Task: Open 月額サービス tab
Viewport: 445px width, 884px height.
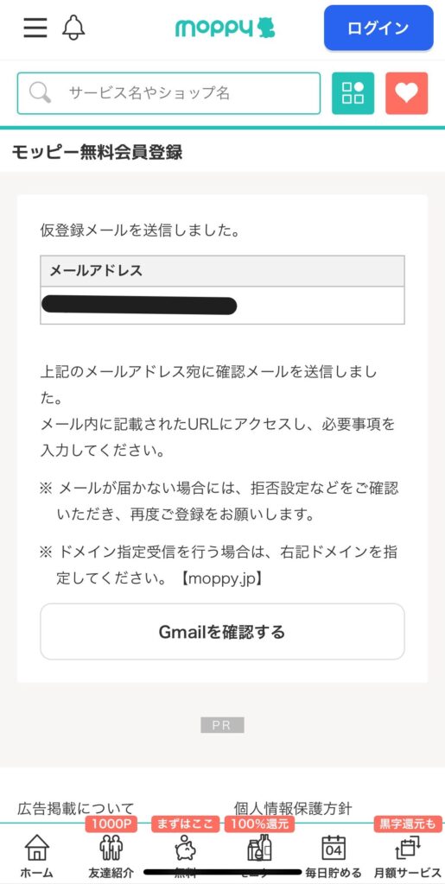Action: point(407,856)
